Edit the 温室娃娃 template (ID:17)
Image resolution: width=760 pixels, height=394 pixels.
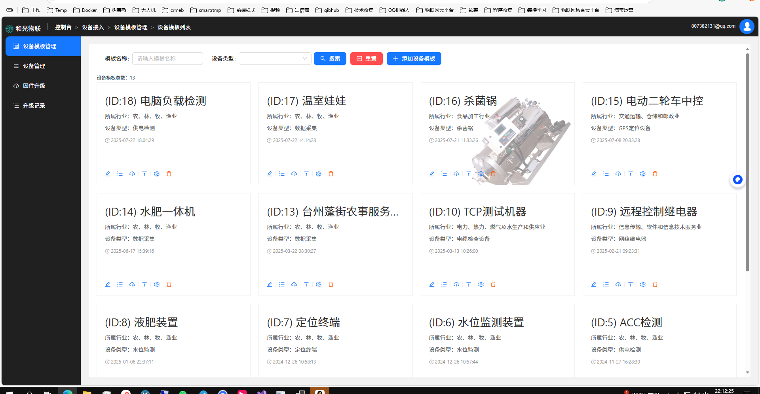270,174
